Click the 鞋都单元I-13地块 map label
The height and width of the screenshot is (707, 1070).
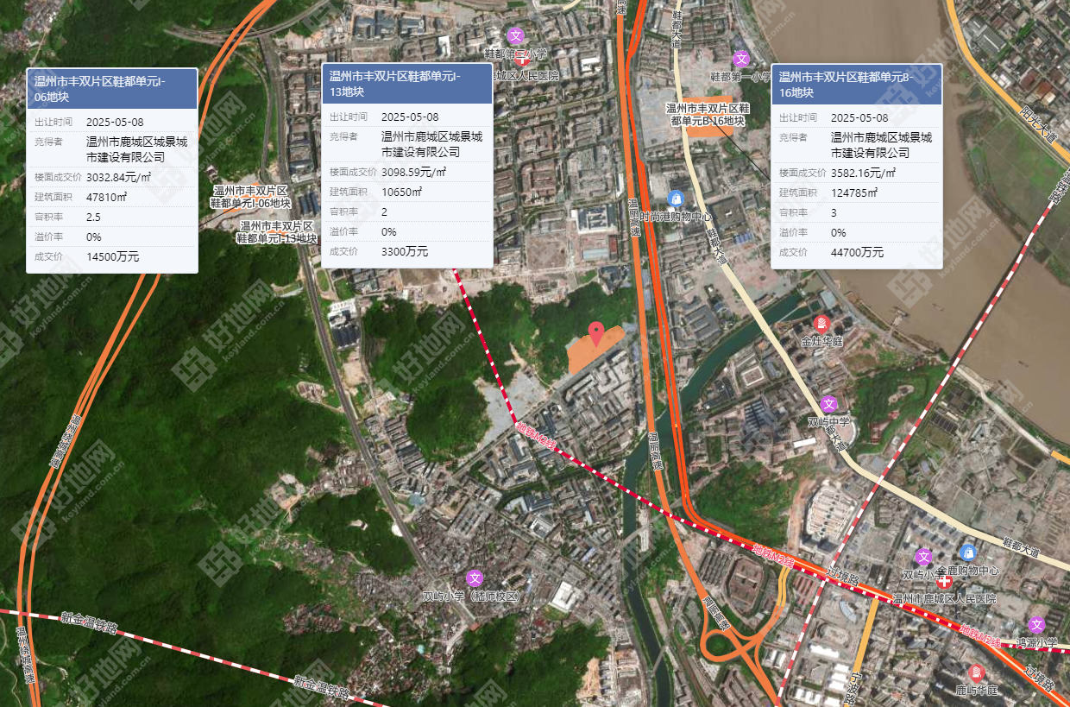point(277,231)
